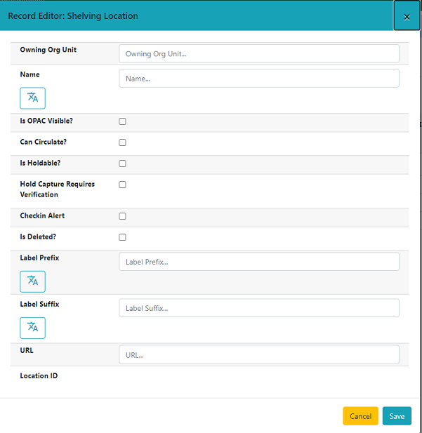Tick Hold Capture Requires Verification checkbox
Image resolution: width=422 pixels, height=433 pixels.
[122, 185]
